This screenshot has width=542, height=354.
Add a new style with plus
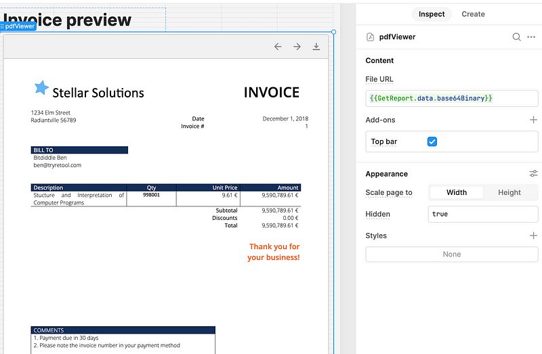533,236
